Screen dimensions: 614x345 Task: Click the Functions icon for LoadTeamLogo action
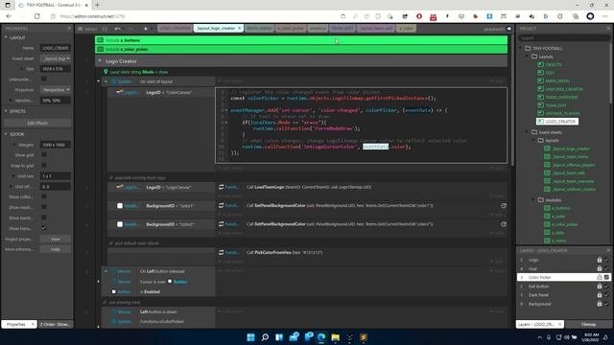point(222,187)
